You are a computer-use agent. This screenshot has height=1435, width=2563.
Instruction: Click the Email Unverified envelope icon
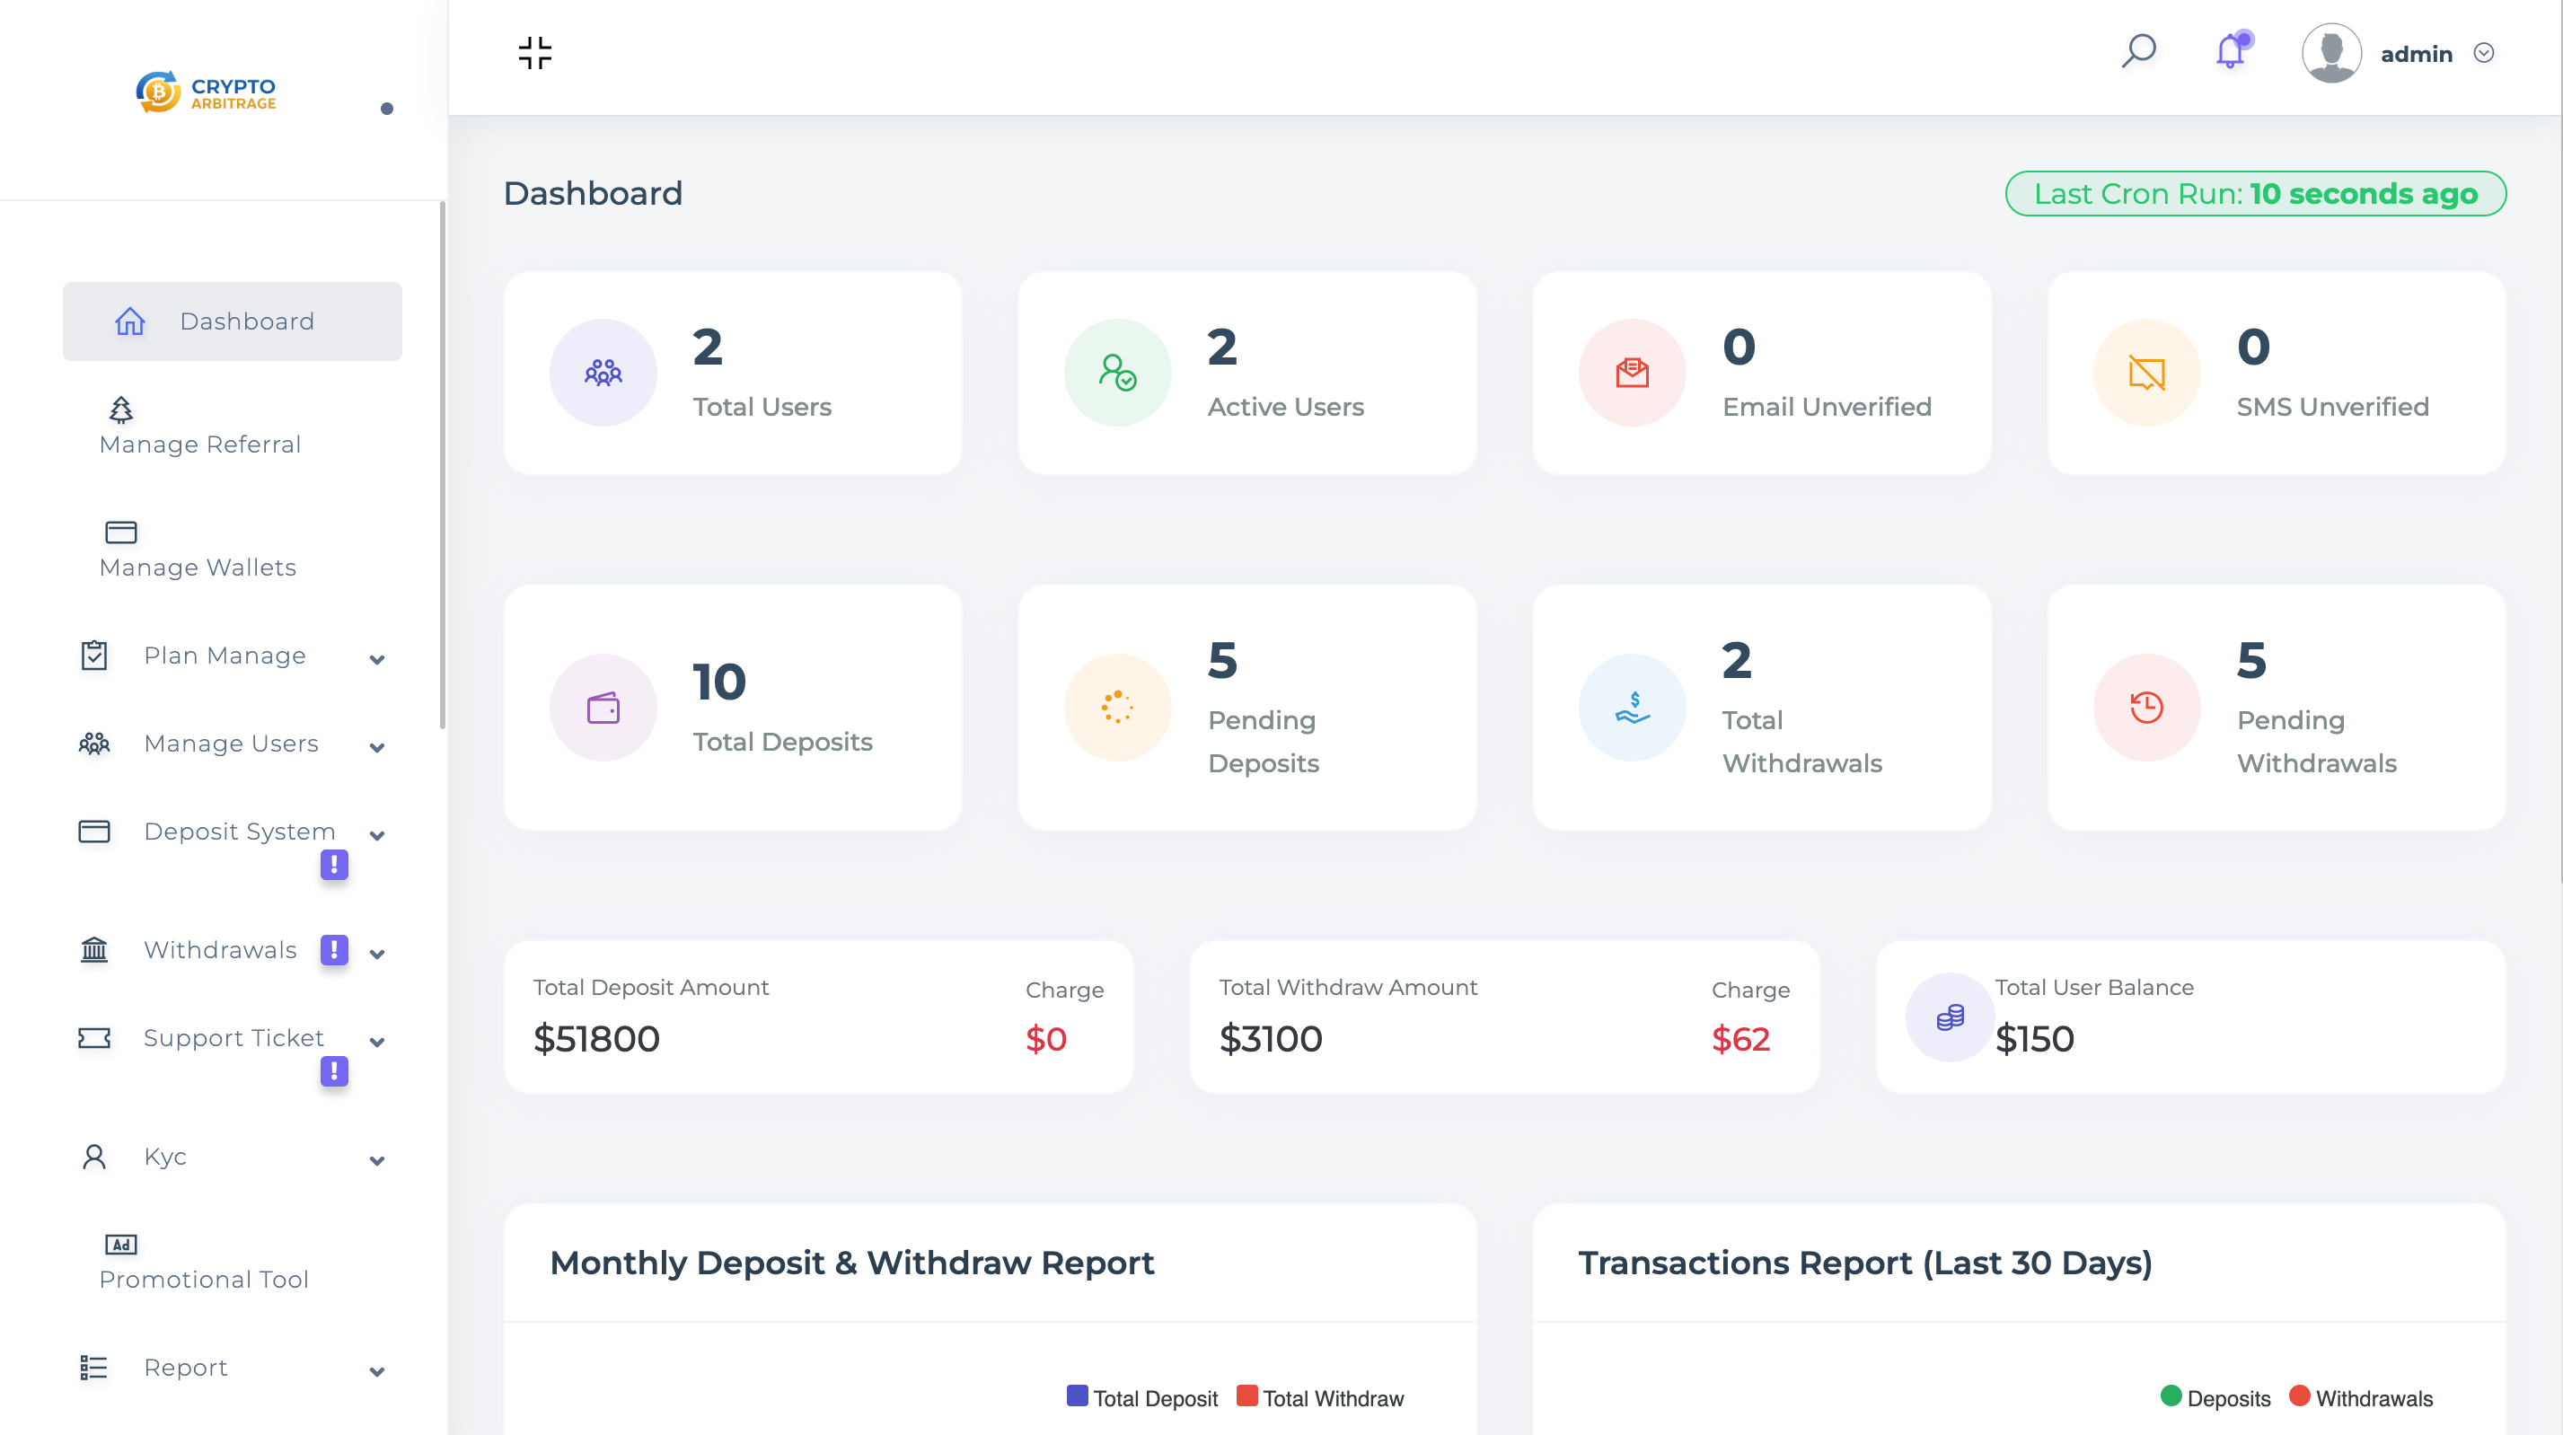tap(1632, 374)
